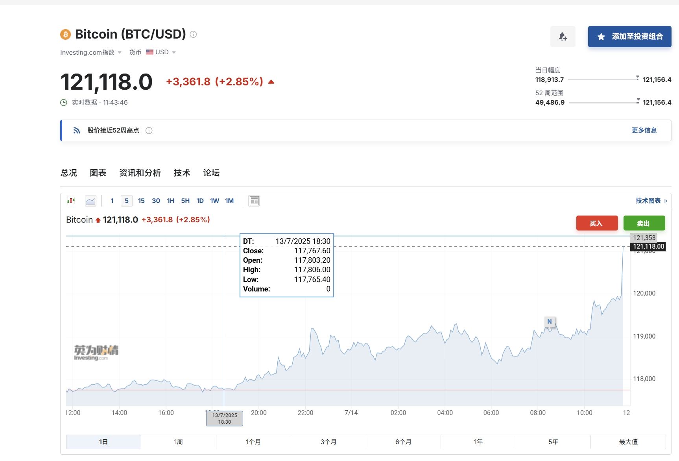Click the 当日幅度 range slider marker
This screenshot has height=461, width=679.
[x=638, y=78]
